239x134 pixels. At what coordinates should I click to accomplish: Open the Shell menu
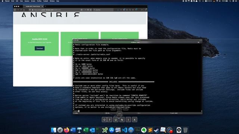tap(13, 1)
